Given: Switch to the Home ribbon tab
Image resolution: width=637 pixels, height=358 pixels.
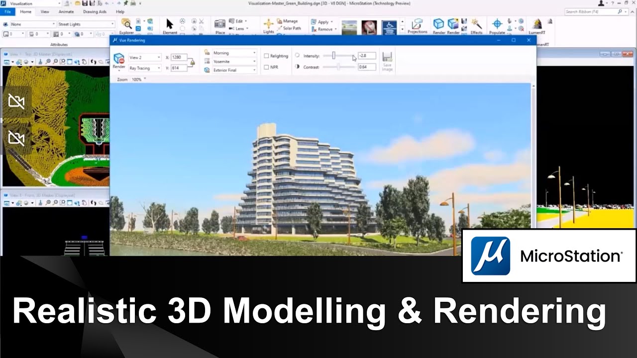Looking at the screenshot, I should click(x=25, y=11).
